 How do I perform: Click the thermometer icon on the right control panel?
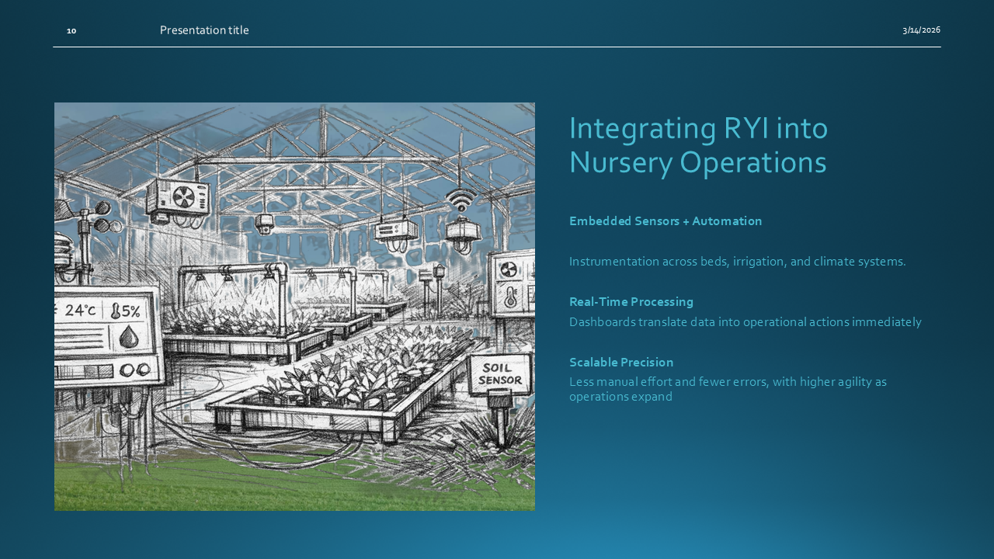click(509, 297)
